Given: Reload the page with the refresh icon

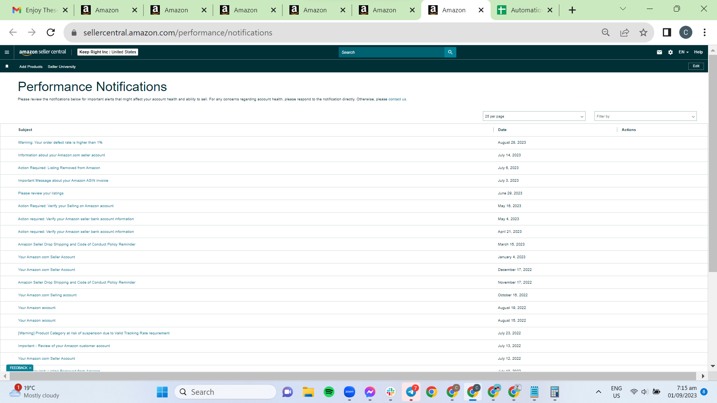Looking at the screenshot, I should pos(51,32).
